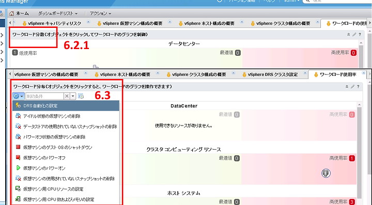Open the vSphere 仮想マシン構成の概要 tab
Viewport: 372px width, 205px height.
pyautogui.click(x=130, y=23)
